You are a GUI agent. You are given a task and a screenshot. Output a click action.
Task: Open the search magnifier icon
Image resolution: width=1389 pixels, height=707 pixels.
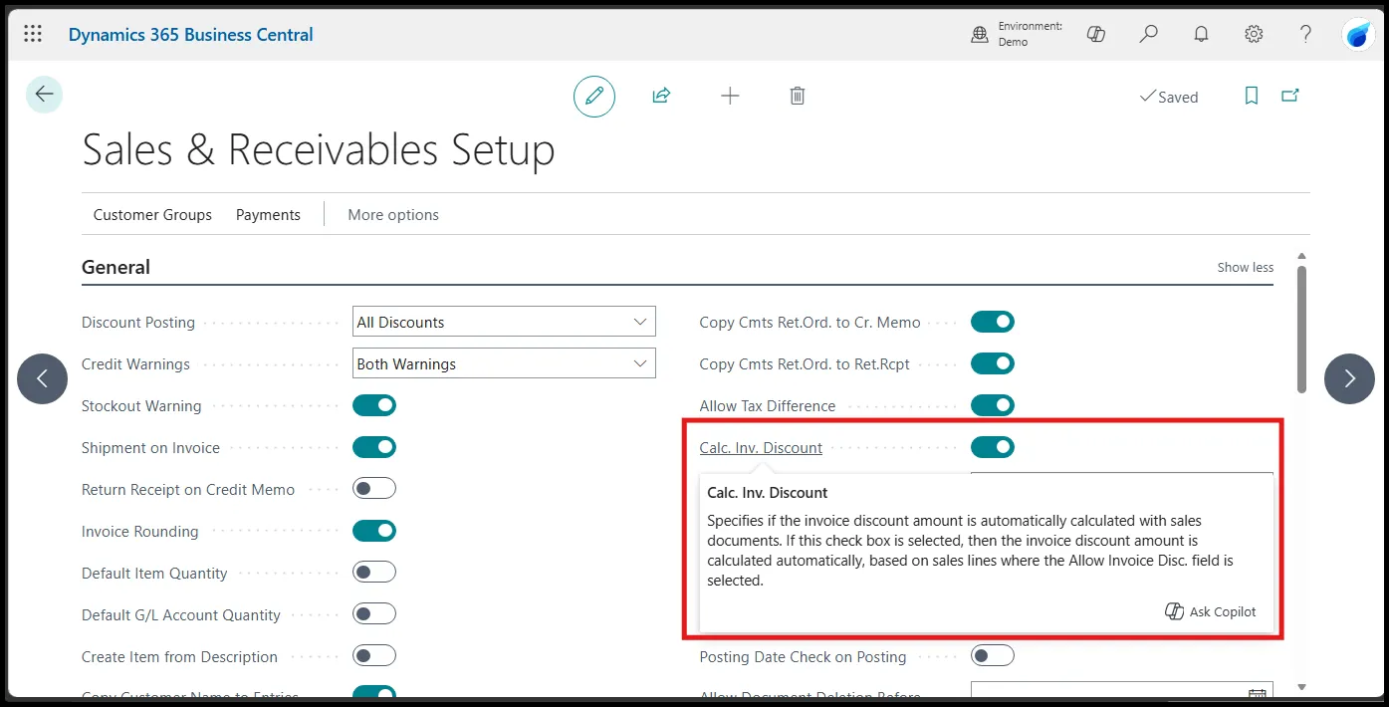(x=1148, y=34)
